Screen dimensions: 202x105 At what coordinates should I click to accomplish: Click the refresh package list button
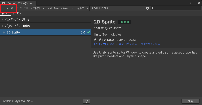tap(86, 101)
